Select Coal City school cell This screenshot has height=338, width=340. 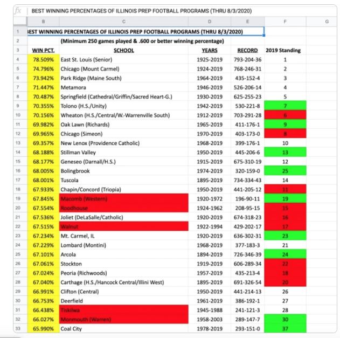(x=123, y=328)
